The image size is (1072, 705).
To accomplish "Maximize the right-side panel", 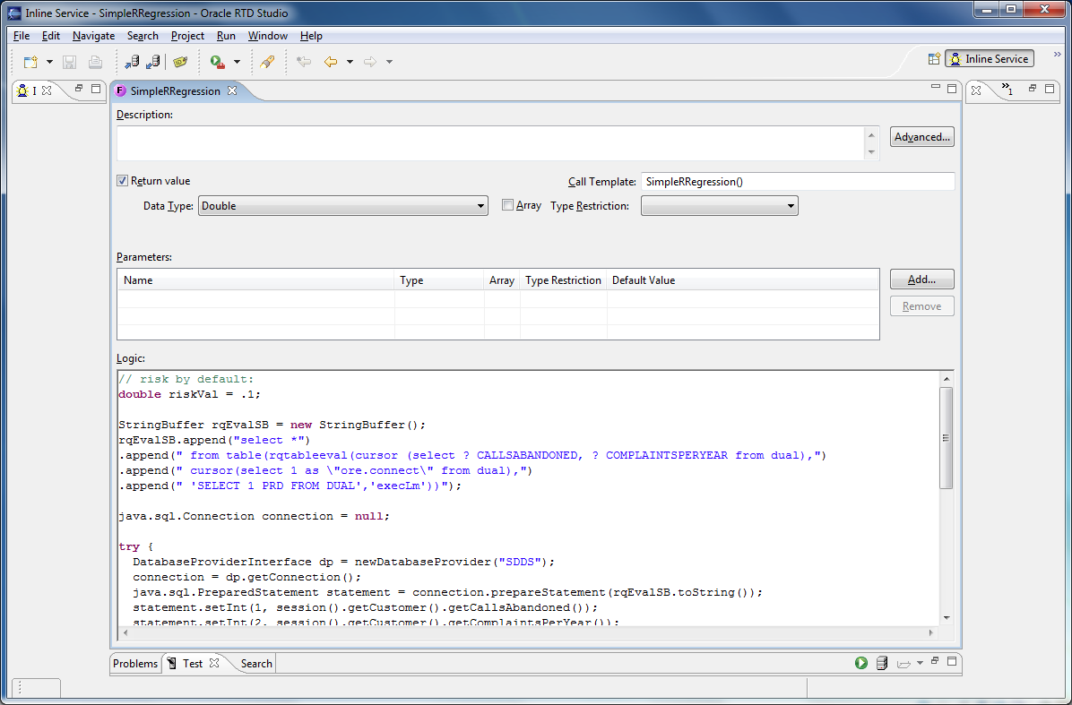I will pyautogui.click(x=1050, y=89).
